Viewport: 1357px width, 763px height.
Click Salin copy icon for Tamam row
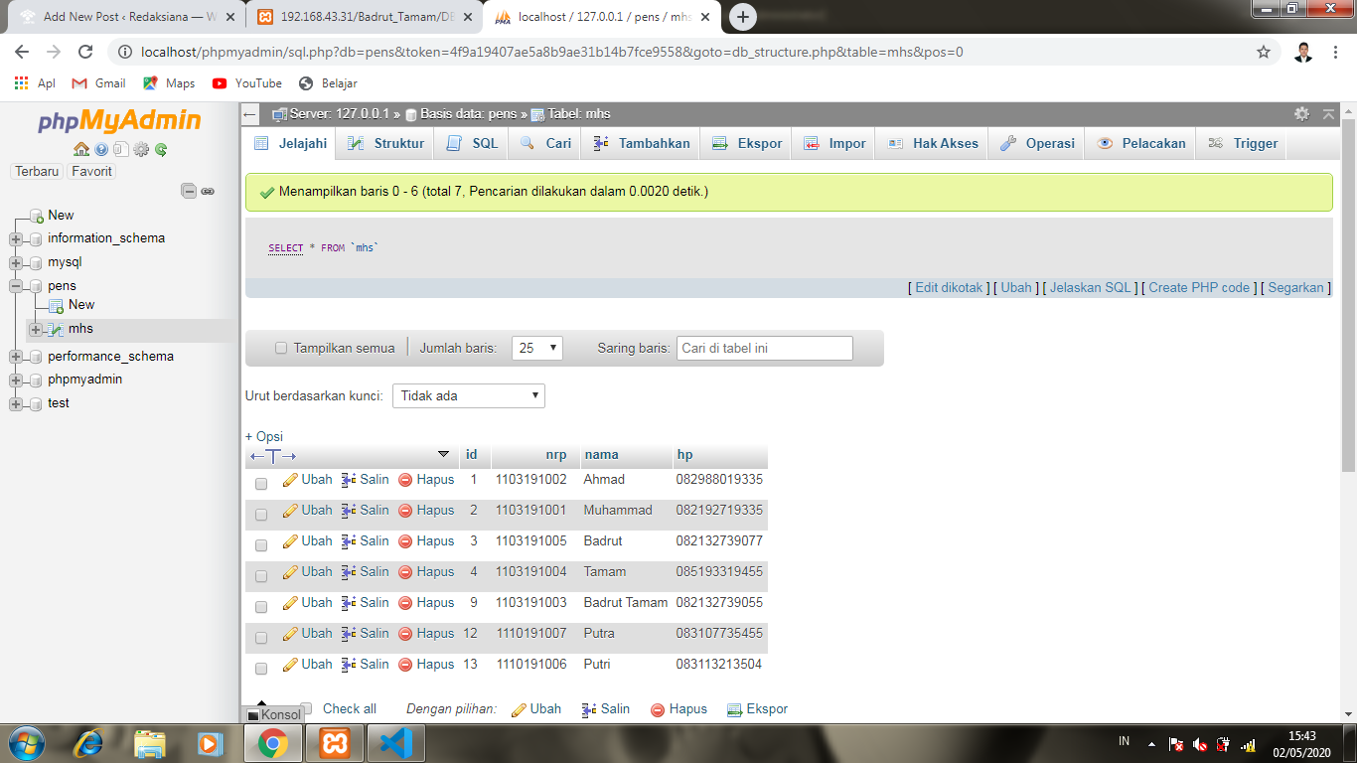click(x=349, y=572)
